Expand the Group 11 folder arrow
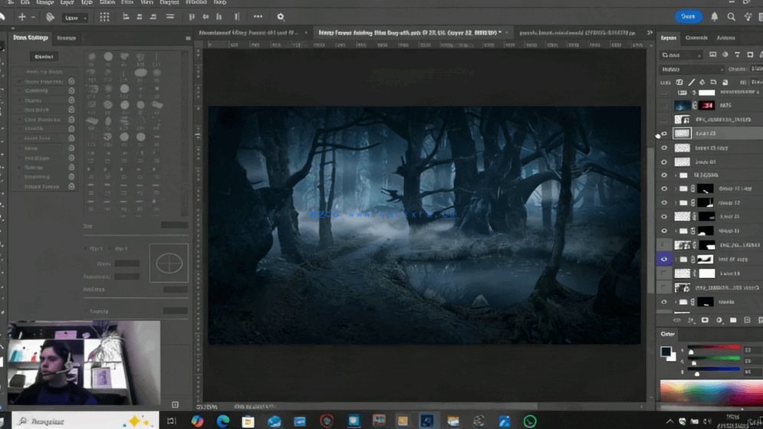The image size is (763, 429). pyautogui.click(x=676, y=231)
